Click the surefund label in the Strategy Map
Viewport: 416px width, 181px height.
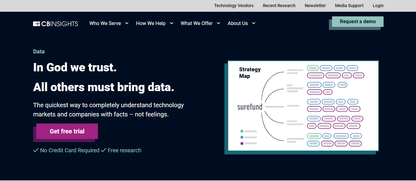coord(250,107)
